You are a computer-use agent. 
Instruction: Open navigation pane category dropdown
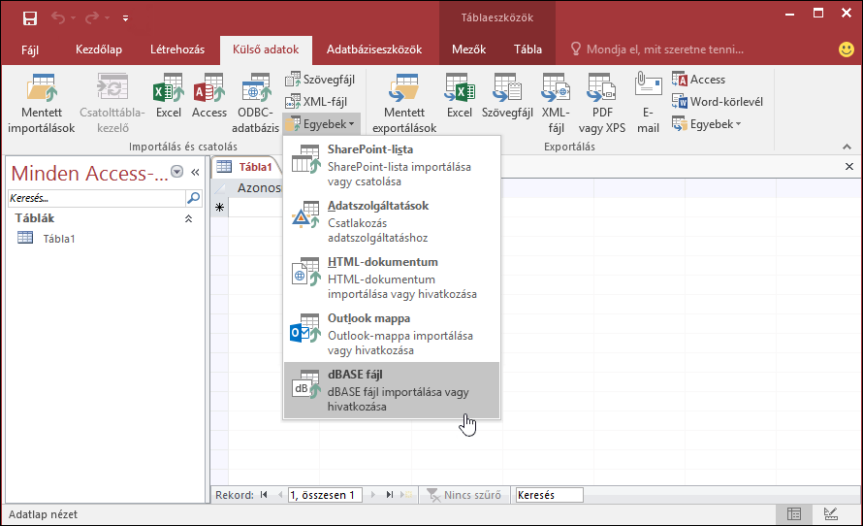(x=176, y=172)
